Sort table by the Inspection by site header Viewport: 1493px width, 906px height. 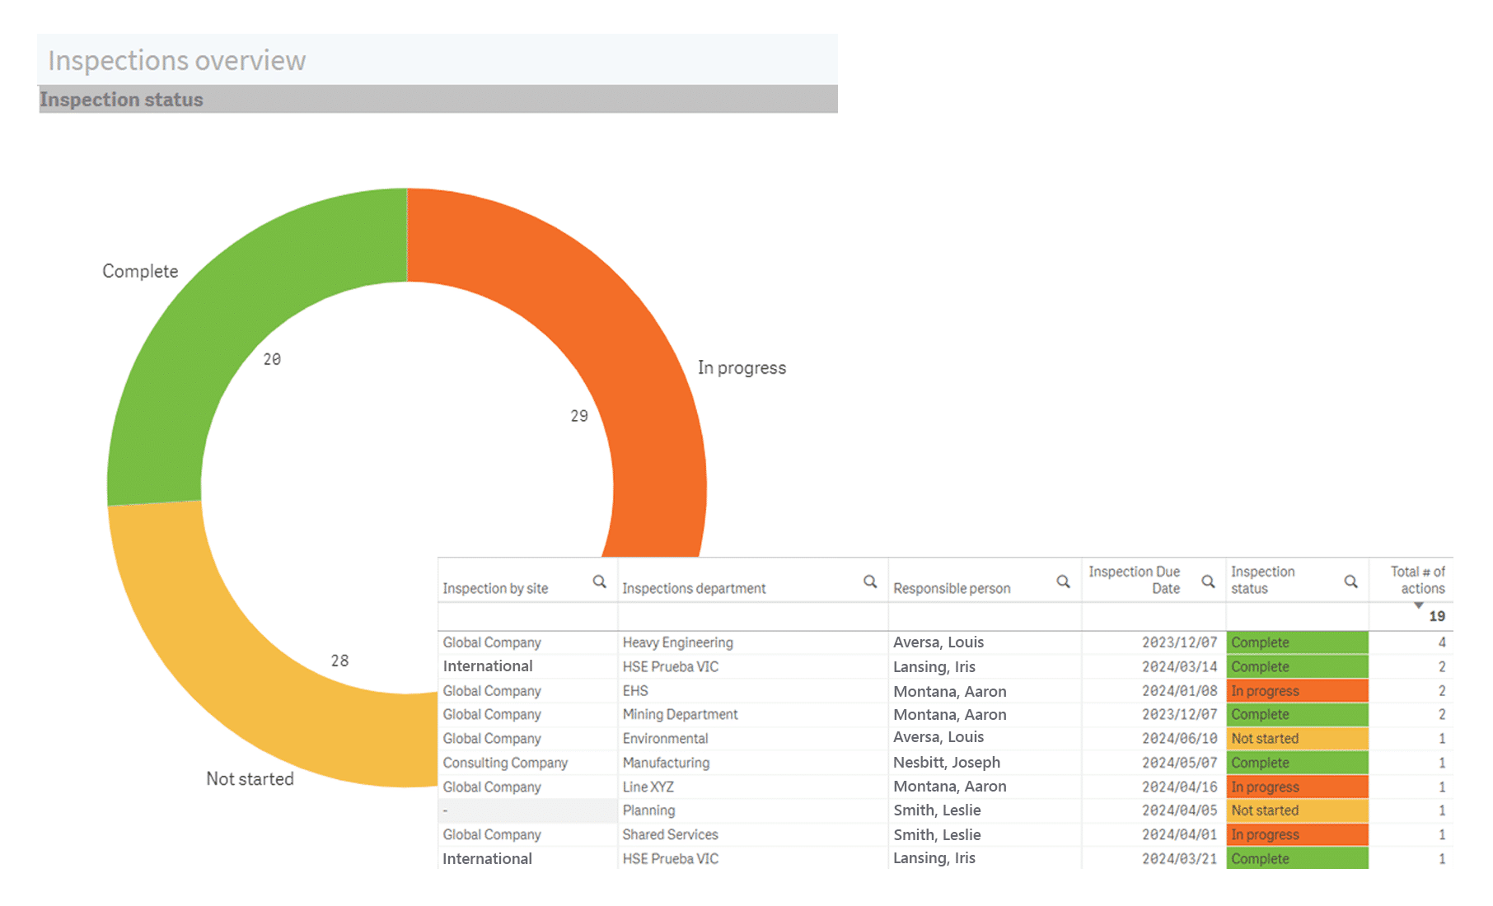tap(494, 588)
